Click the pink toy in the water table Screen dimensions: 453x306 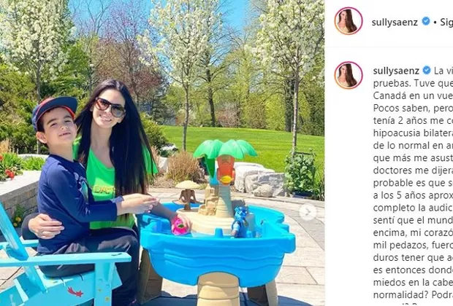click(x=179, y=226)
